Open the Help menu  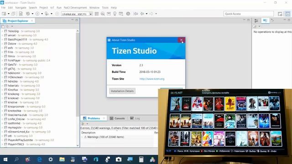[114, 8]
